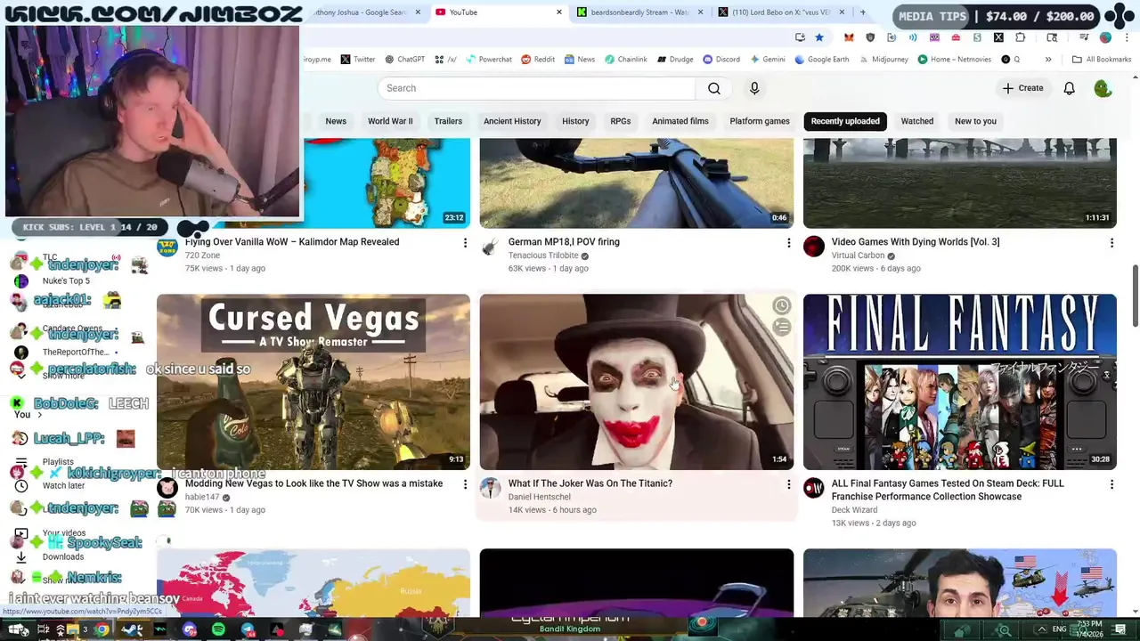Select the Recently uploaded chip
The height and width of the screenshot is (641, 1140).
point(845,121)
